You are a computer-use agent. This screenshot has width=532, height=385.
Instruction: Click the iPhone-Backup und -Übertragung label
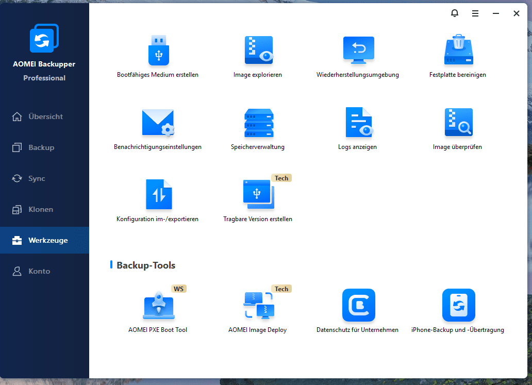pos(458,330)
